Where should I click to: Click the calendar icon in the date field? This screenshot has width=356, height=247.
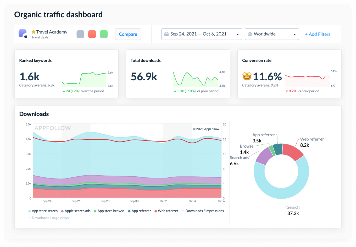point(166,34)
